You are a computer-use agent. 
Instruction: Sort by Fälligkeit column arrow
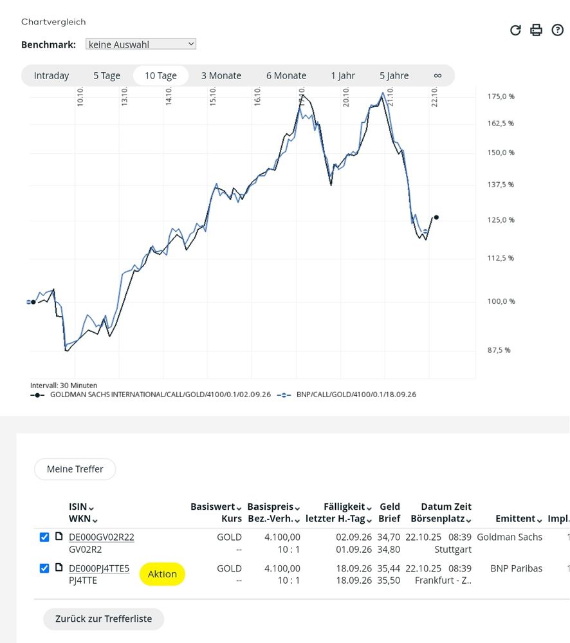coord(369,508)
